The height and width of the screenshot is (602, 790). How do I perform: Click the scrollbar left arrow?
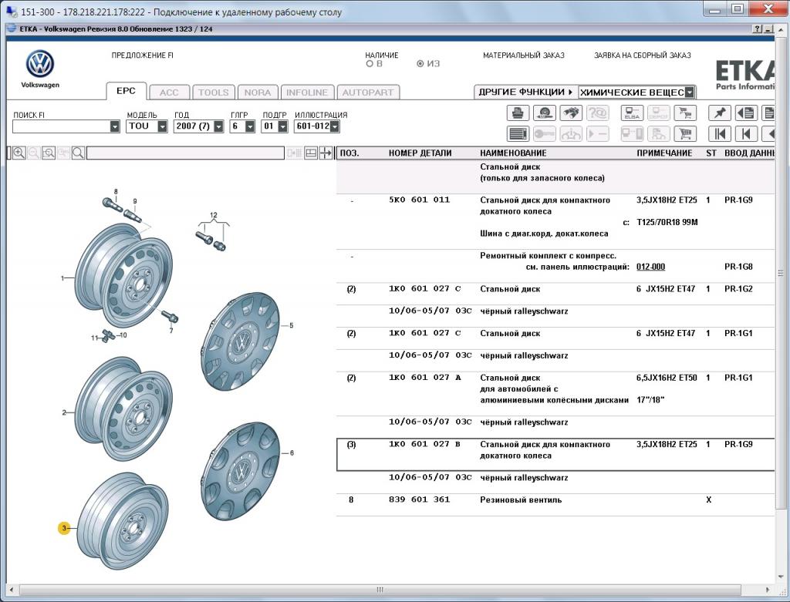pos(11,590)
